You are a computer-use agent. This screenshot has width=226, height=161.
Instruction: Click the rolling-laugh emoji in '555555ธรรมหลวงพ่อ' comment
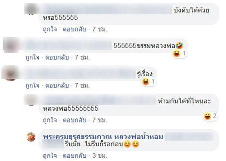179,46
